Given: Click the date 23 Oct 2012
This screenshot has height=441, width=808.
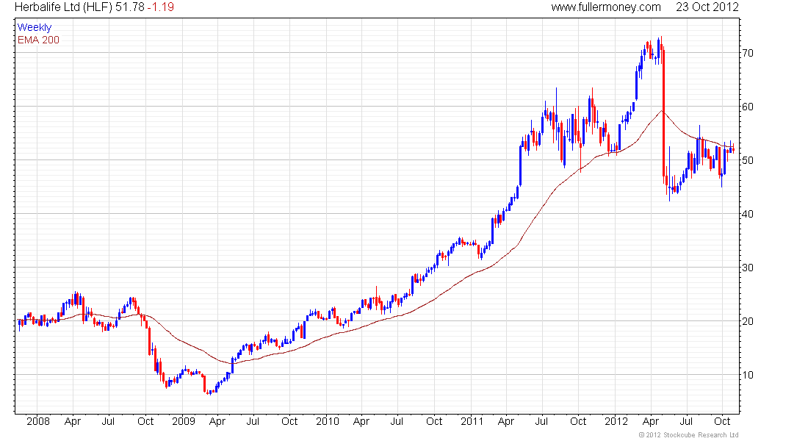Looking at the screenshot, I should pyautogui.click(x=707, y=7).
